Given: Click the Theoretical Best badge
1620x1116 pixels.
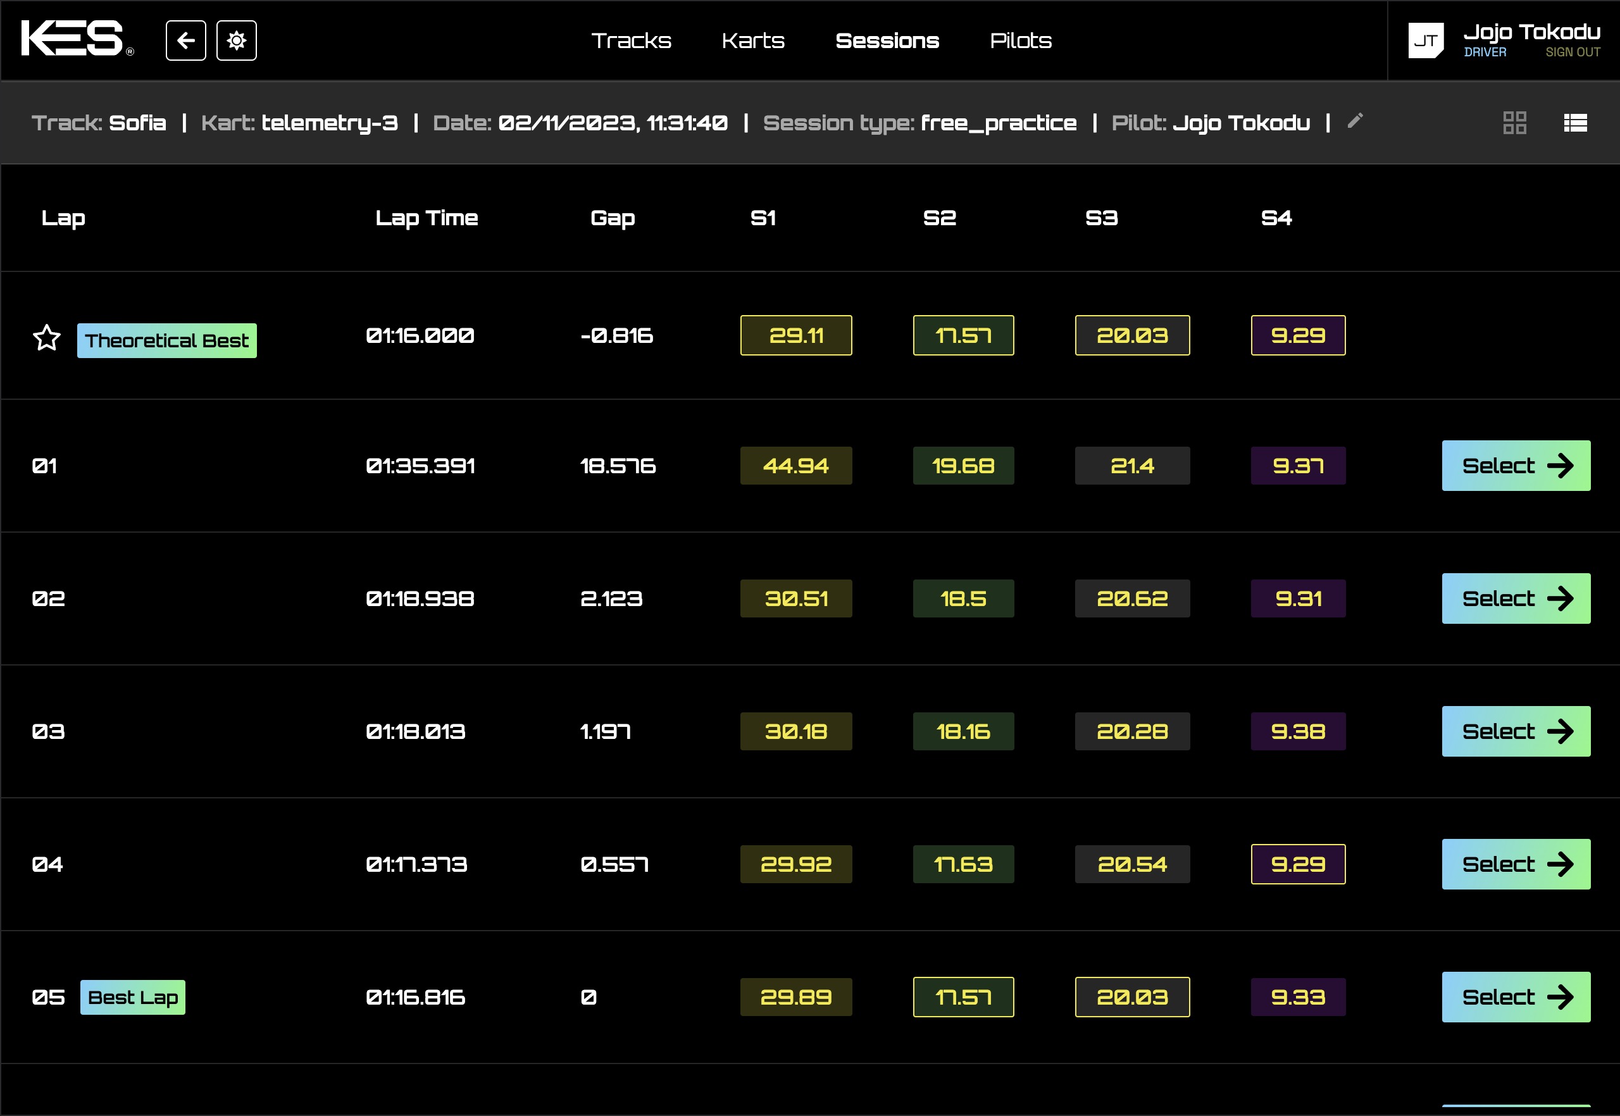Looking at the screenshot, I should point(166,340).
